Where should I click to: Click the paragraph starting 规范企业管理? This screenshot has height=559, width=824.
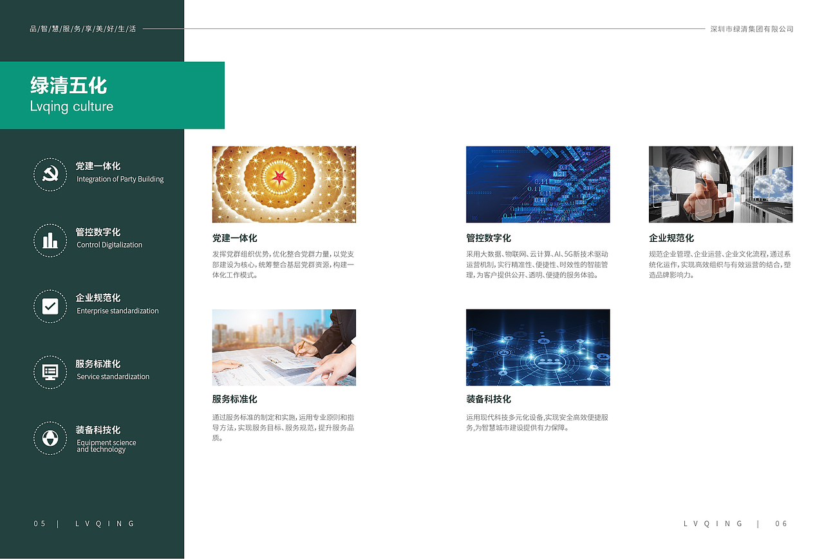pyautogui.click(x=720, y=264)
